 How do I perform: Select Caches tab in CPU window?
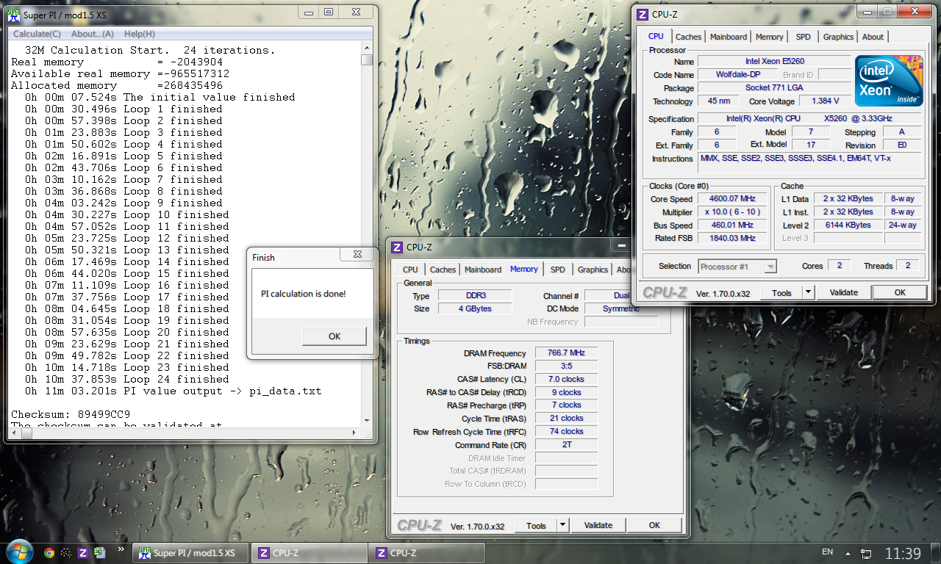pyautogui.click(x=688, y=37)
